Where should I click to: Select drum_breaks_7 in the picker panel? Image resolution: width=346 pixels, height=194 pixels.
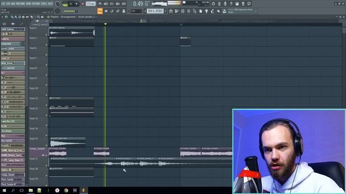pos(13,63)
